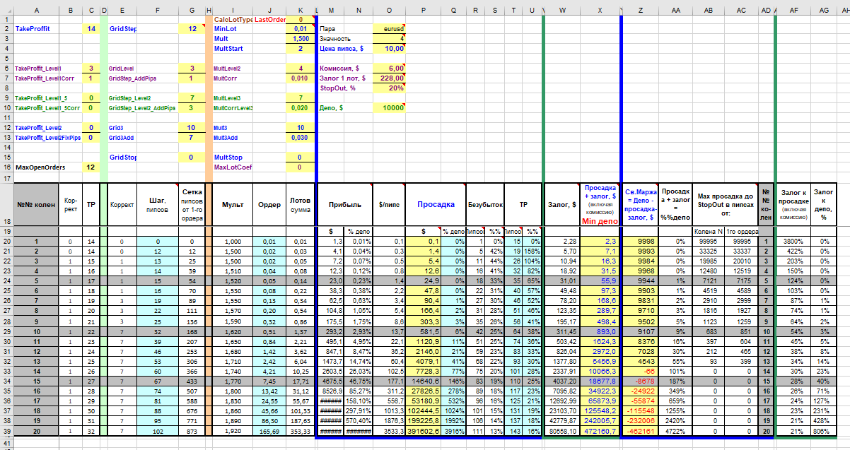Click the Mult value cell 1,500
The height and width of the screenshot is (450, 850).
[299, 39]
